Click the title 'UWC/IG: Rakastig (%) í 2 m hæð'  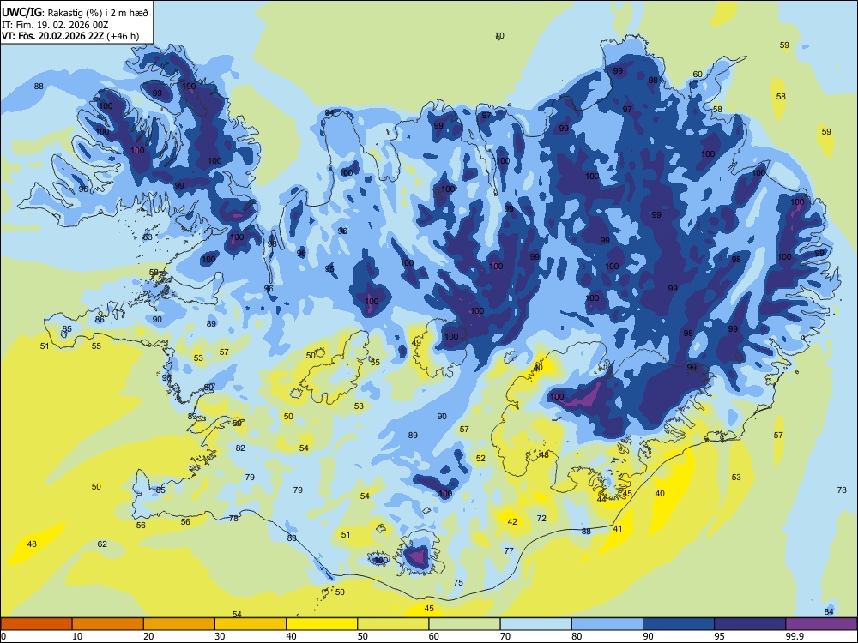click(75, 12)
